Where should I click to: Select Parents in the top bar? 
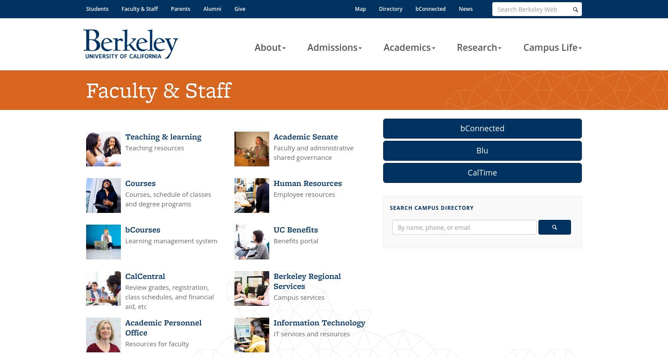tap(180, 9)
